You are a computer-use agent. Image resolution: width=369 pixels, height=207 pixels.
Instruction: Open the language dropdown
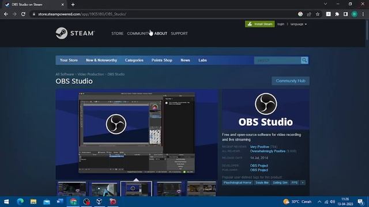(x=299, y=24)
